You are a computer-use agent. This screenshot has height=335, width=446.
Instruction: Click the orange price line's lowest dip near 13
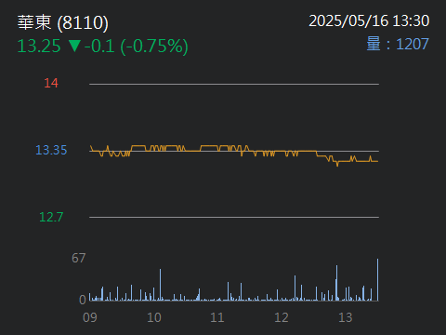pos(337,165)
